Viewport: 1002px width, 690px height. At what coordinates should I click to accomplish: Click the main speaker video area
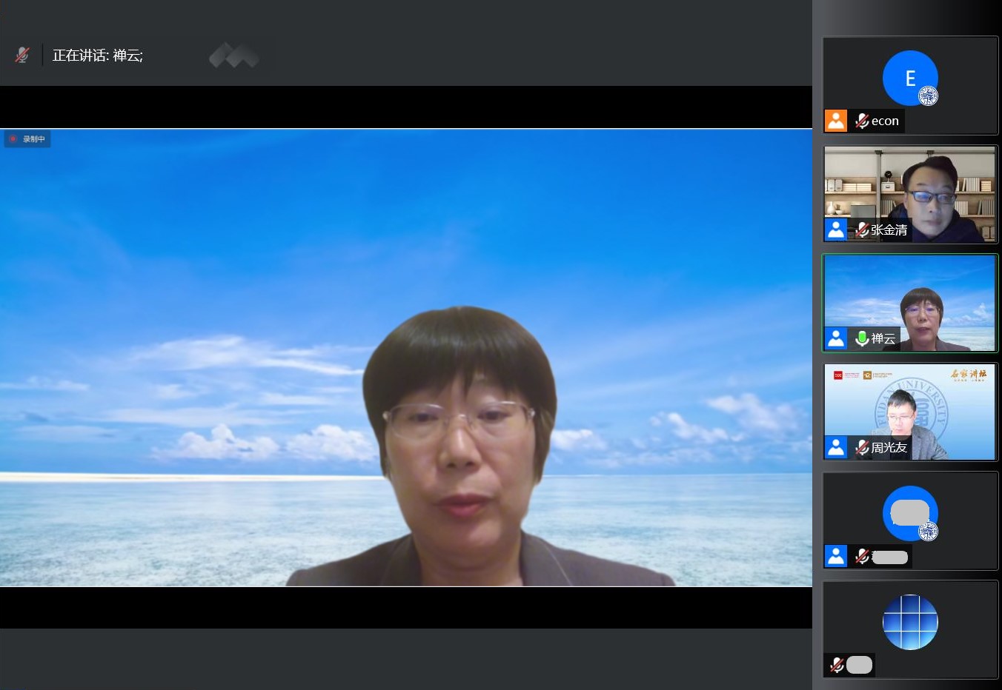point(406,357)
